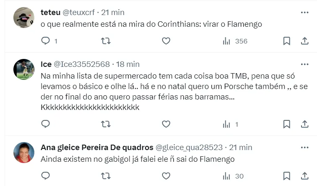This screenshot has width=317, height=186.
Task: View analytics showing 30 views
Action: click(x=233, y=176)
